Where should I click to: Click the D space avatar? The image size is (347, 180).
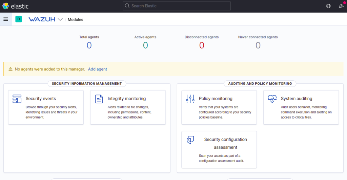pos(19,19)
